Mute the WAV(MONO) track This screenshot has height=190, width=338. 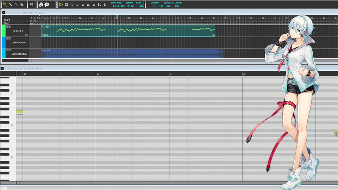click(x=7, y=38)
